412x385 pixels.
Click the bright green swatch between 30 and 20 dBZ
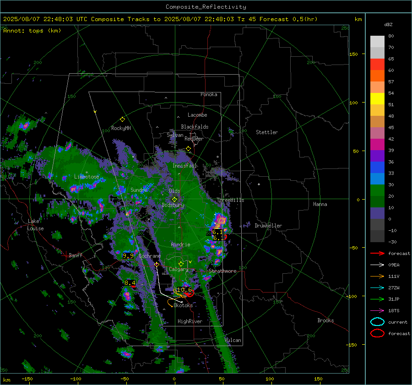pos(377,190)
